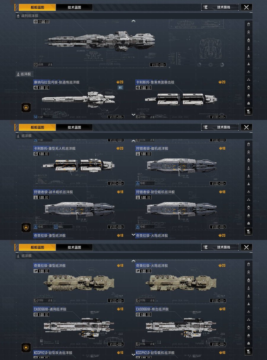Select 舰船蓝图 tab above 战列巡洋舰 header
267x360 pixels.
coord(37,7)
